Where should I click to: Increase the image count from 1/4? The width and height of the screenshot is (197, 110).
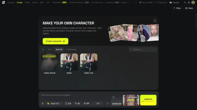[102, 103]
